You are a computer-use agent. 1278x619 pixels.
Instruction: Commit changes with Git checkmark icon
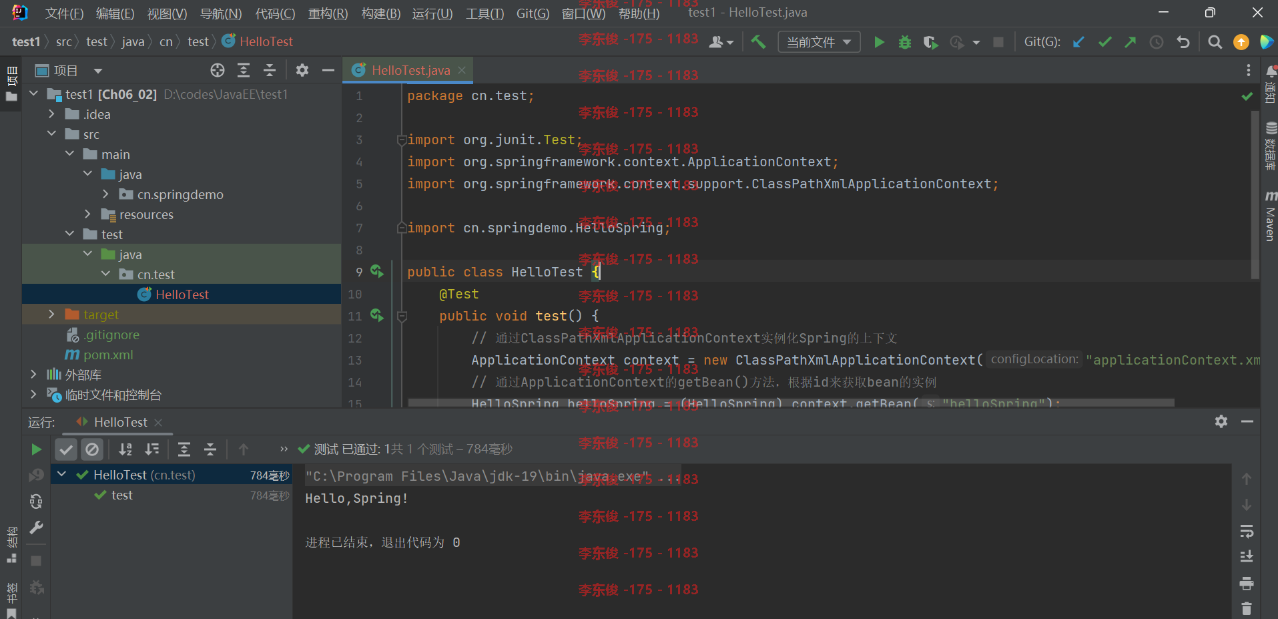pos(1104,42)
